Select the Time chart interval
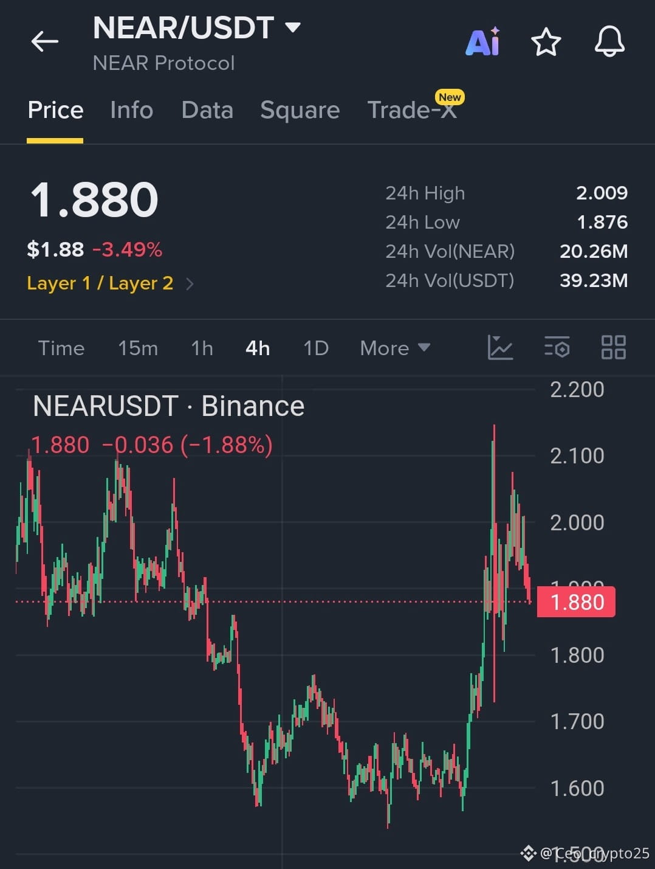The height and width of the screenshot is (869, 655). click(61, 348)
